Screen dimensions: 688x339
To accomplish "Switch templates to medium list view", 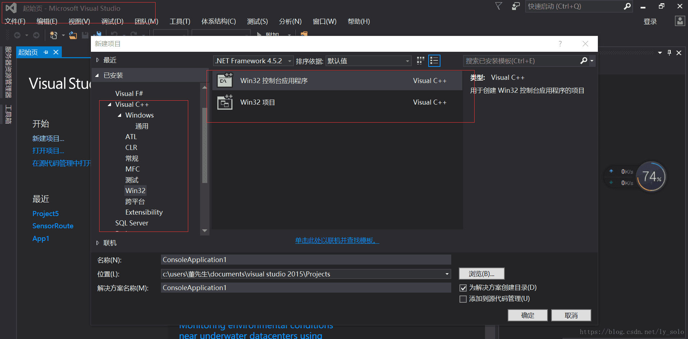I will tap(434, 61).
